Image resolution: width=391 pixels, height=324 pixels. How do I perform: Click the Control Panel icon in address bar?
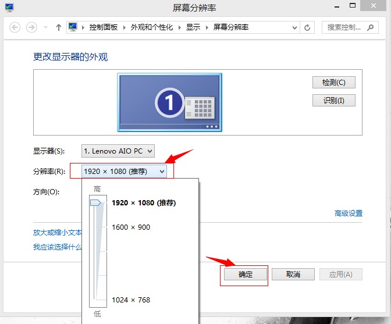coord(73,27)
